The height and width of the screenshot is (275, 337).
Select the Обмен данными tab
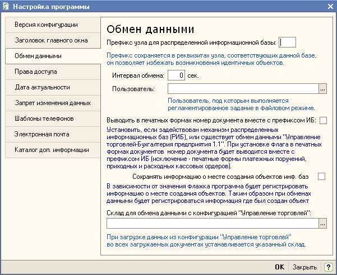pos(52,56)
